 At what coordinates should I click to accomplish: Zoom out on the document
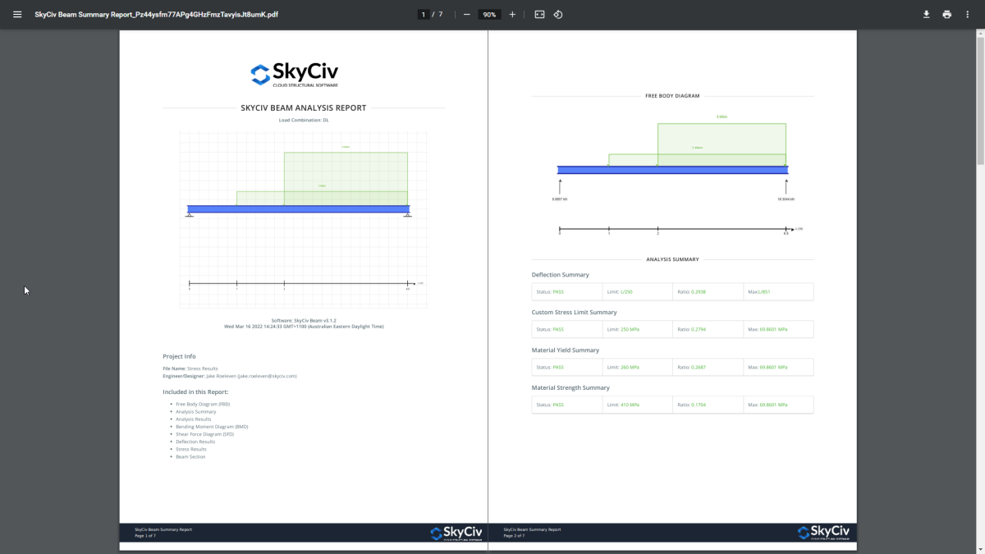(465, 14)
